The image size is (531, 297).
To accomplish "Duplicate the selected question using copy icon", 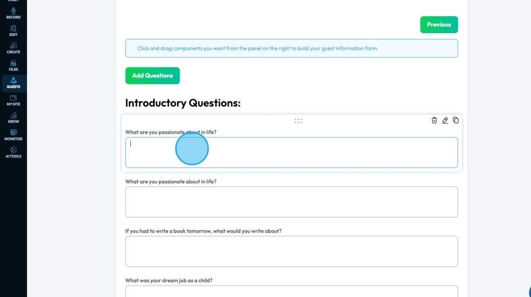I will [x=456, y=121].
